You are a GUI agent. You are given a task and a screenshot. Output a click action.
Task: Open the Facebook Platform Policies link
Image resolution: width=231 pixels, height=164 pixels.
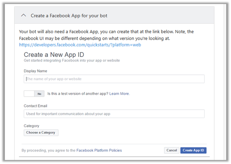[x=99, y=150]
